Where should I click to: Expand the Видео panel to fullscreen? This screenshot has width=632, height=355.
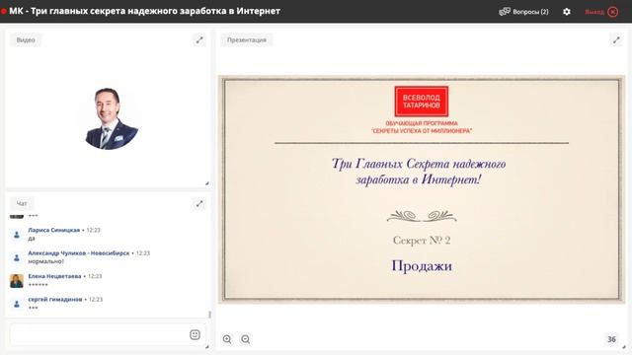click(x=199, y=39)
